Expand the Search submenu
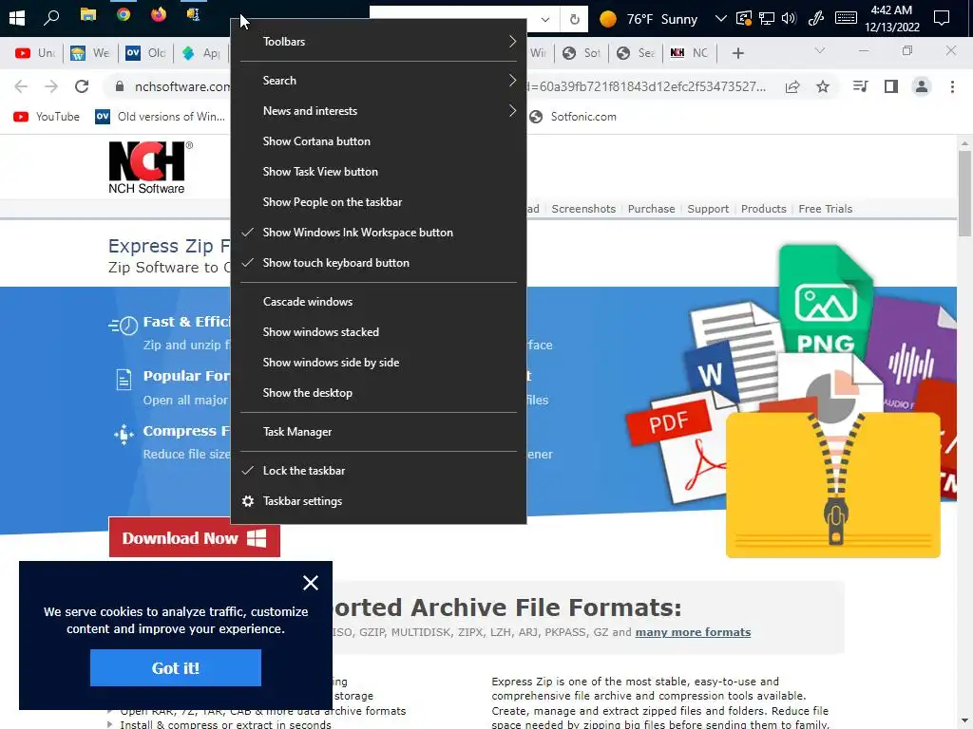 [378, 81]
